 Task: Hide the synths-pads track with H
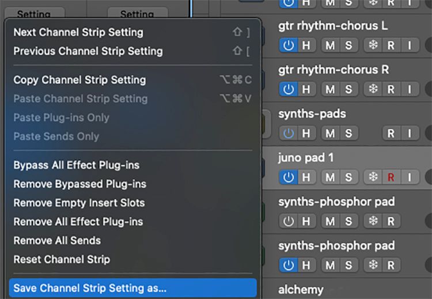pos(306,133)
